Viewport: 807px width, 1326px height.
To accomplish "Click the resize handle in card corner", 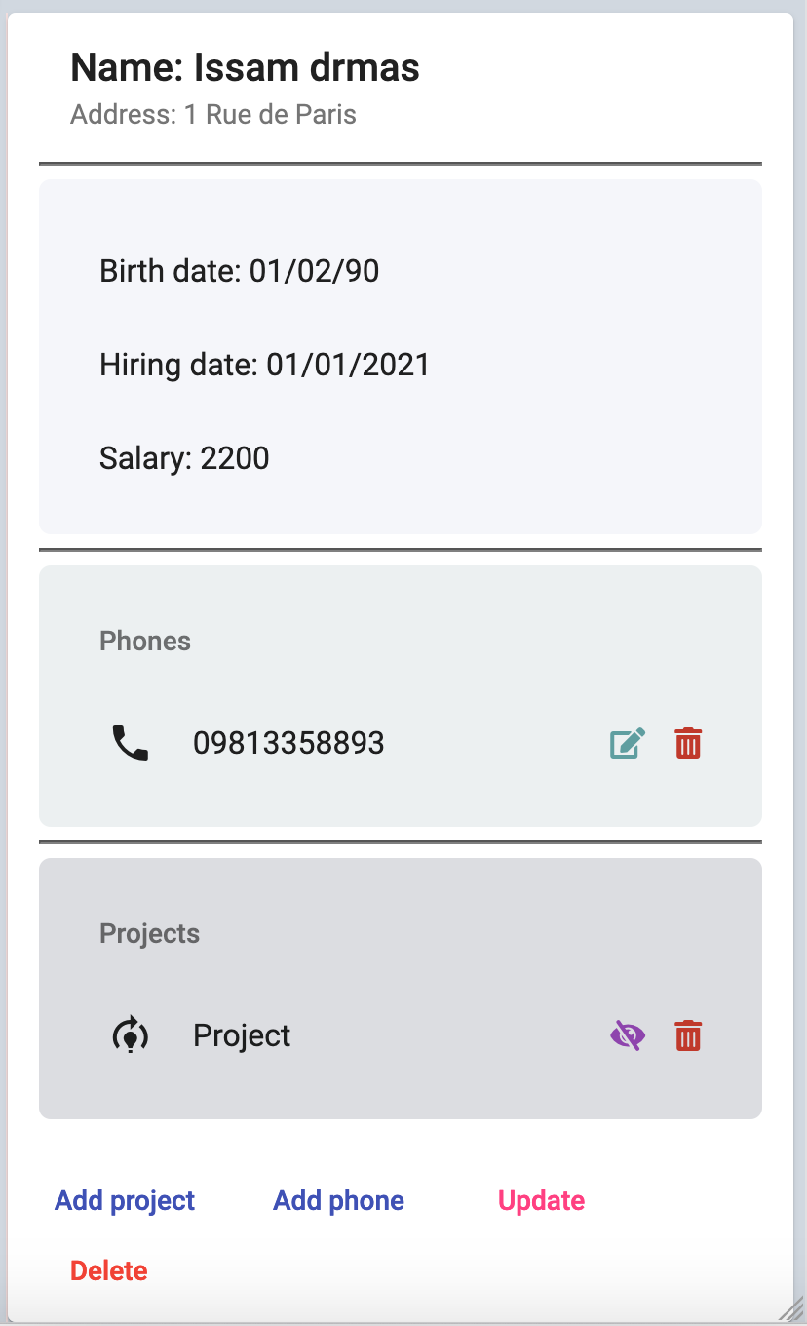I will 795,1313.
